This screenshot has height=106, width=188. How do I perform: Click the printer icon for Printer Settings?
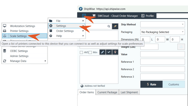(4, 31)
